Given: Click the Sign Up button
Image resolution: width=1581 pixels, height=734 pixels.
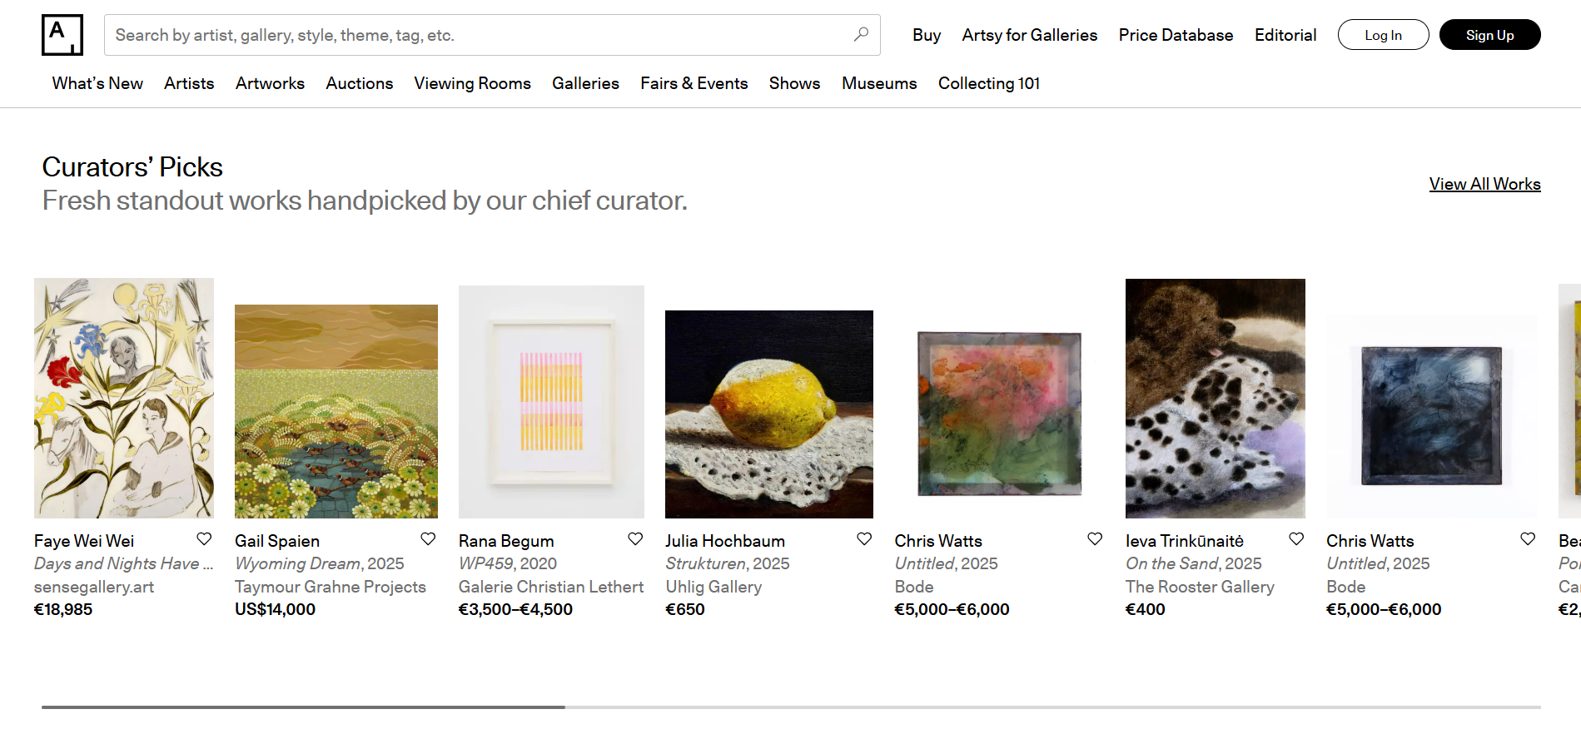Looking at the screenshot, I should pyautogui.click(x=1489, y=35).
